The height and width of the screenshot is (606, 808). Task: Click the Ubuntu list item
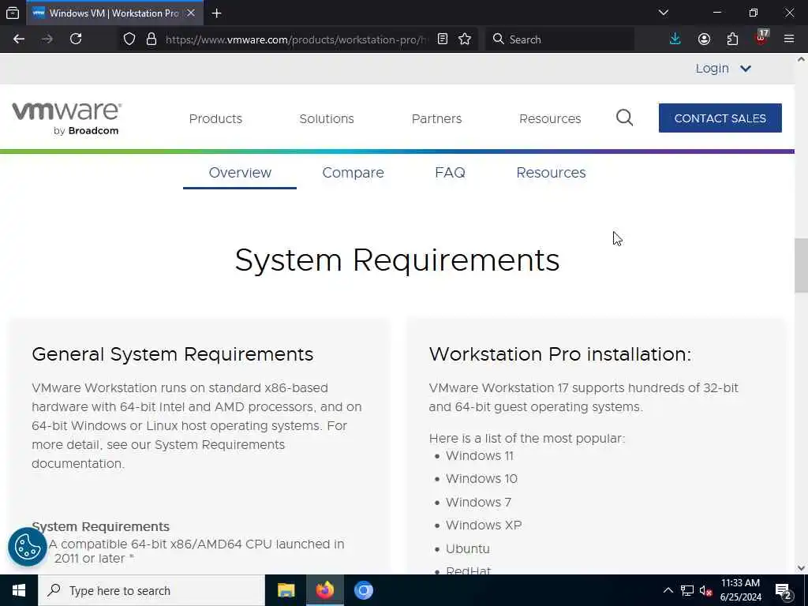point(467,549)
